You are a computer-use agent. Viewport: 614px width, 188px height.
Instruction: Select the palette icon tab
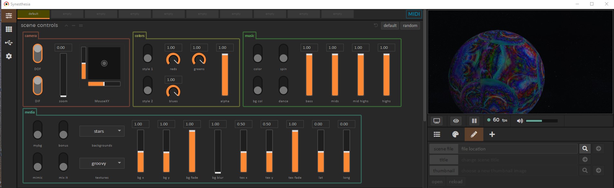tap(455, 134)
